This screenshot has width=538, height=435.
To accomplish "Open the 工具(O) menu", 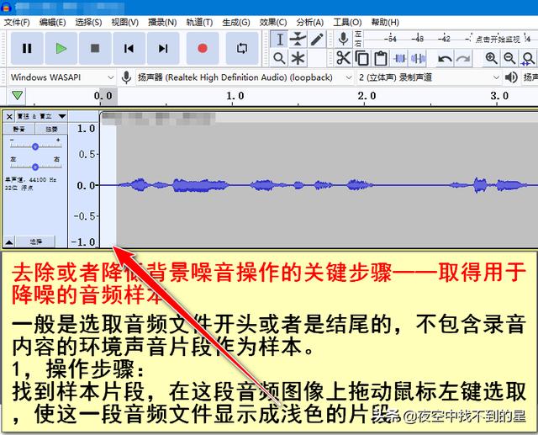I will tap(347, 23).
